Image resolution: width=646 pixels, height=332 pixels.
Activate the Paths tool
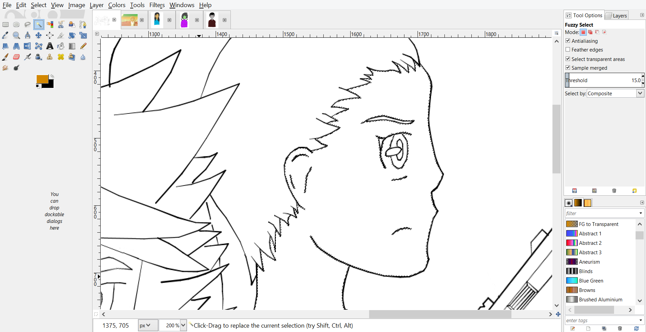[83, 25]
